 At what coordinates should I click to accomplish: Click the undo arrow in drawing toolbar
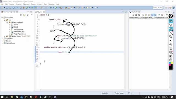tap(171, 45)
